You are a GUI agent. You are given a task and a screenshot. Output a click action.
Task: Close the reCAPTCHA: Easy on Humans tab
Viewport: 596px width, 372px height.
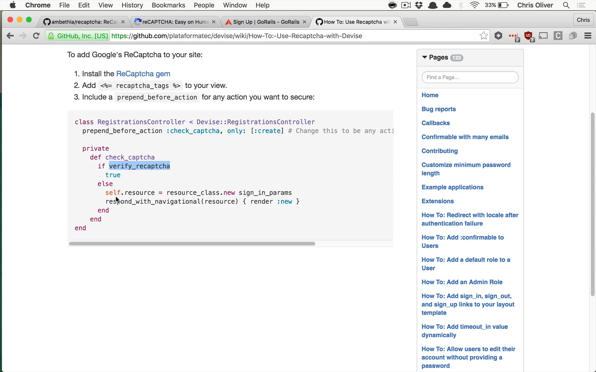(214, 22)
